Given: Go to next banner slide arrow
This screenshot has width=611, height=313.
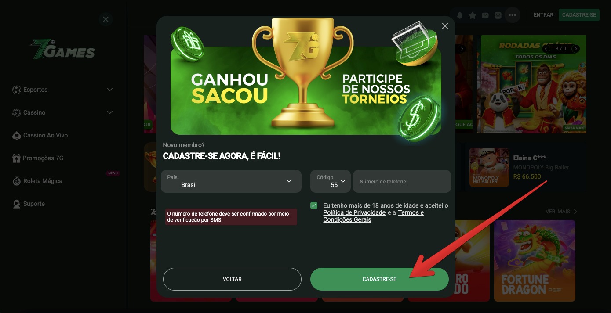Looking at the screenshot, I should click(x=576, y=48).
